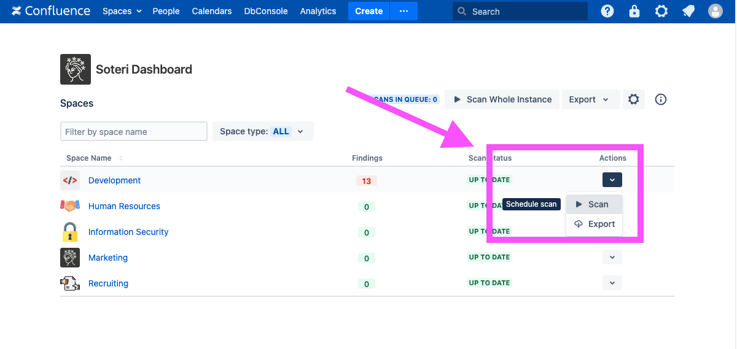Image resolution: width=737 pixels, height=349 pixels.
Task: Click Scan Whole Instance button
Action: pos(502,99)
